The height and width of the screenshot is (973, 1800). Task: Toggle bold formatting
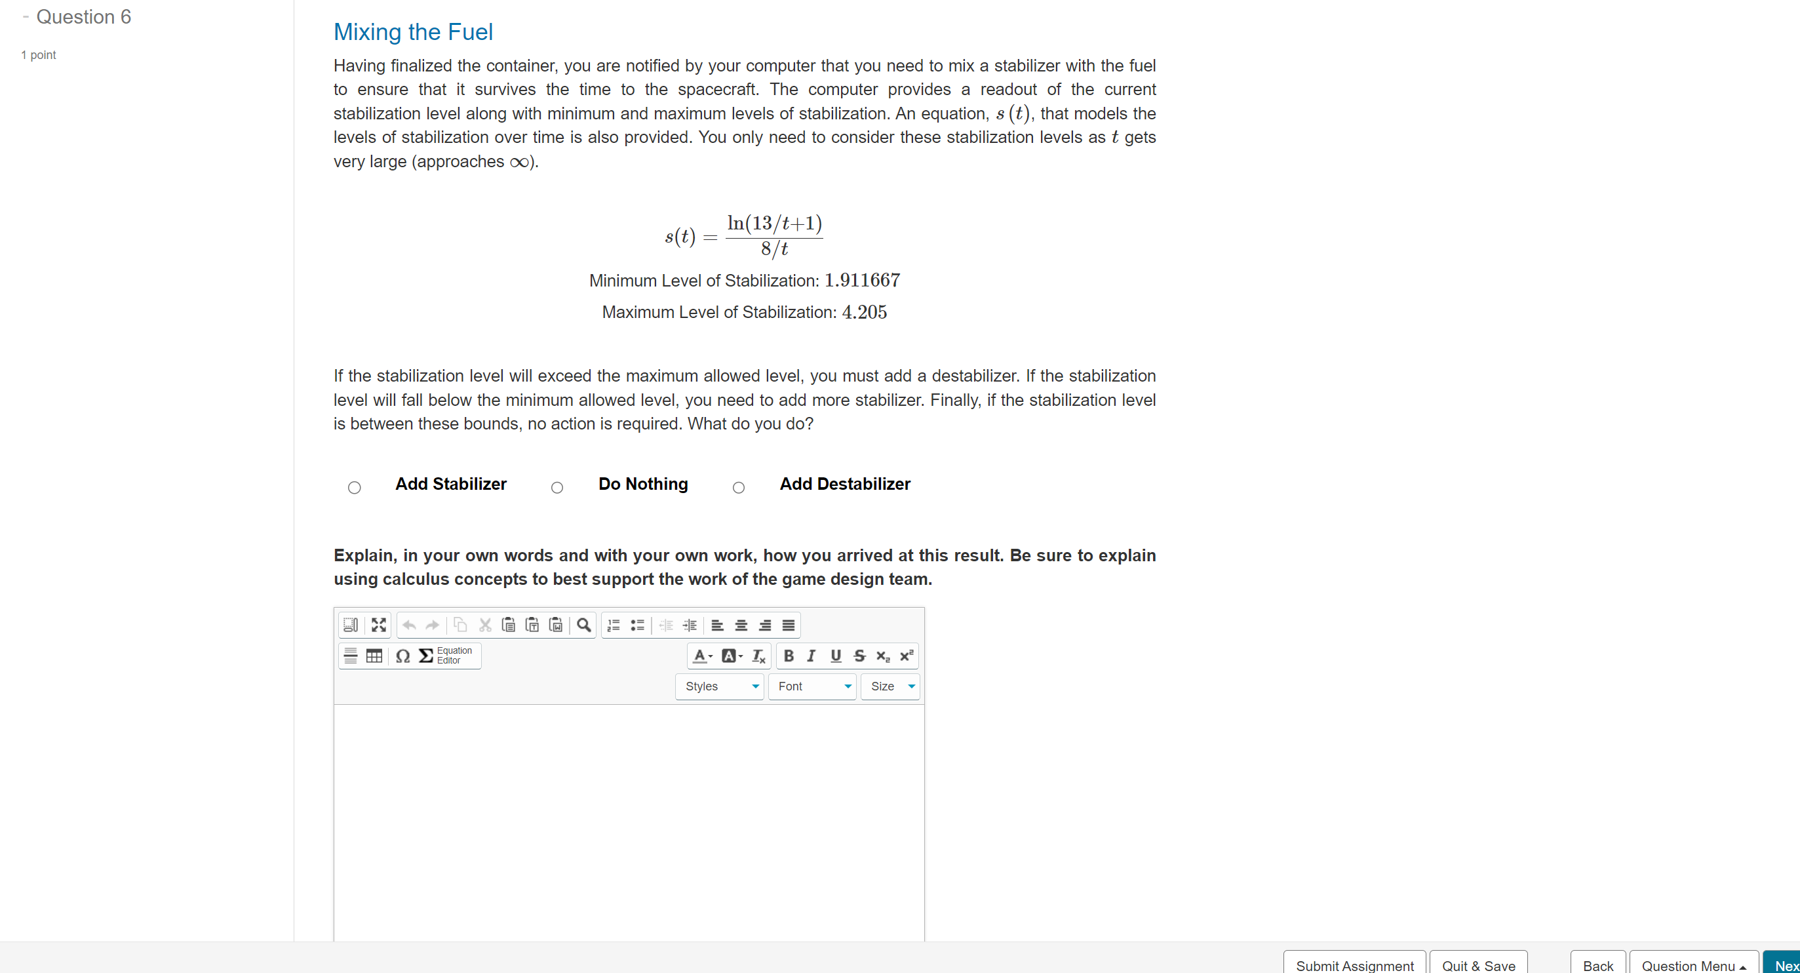pos(788,656)
